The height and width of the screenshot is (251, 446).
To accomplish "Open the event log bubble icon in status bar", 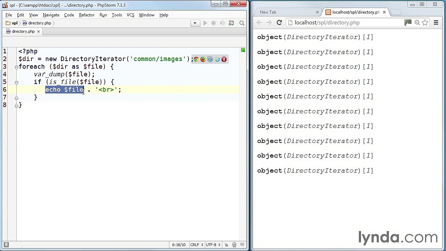I will click(x=242, y=245).
